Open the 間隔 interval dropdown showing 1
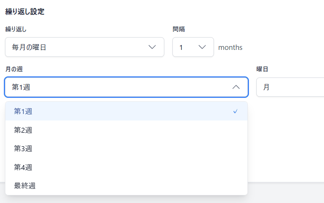The image size is (324, 203). point(193,47)
